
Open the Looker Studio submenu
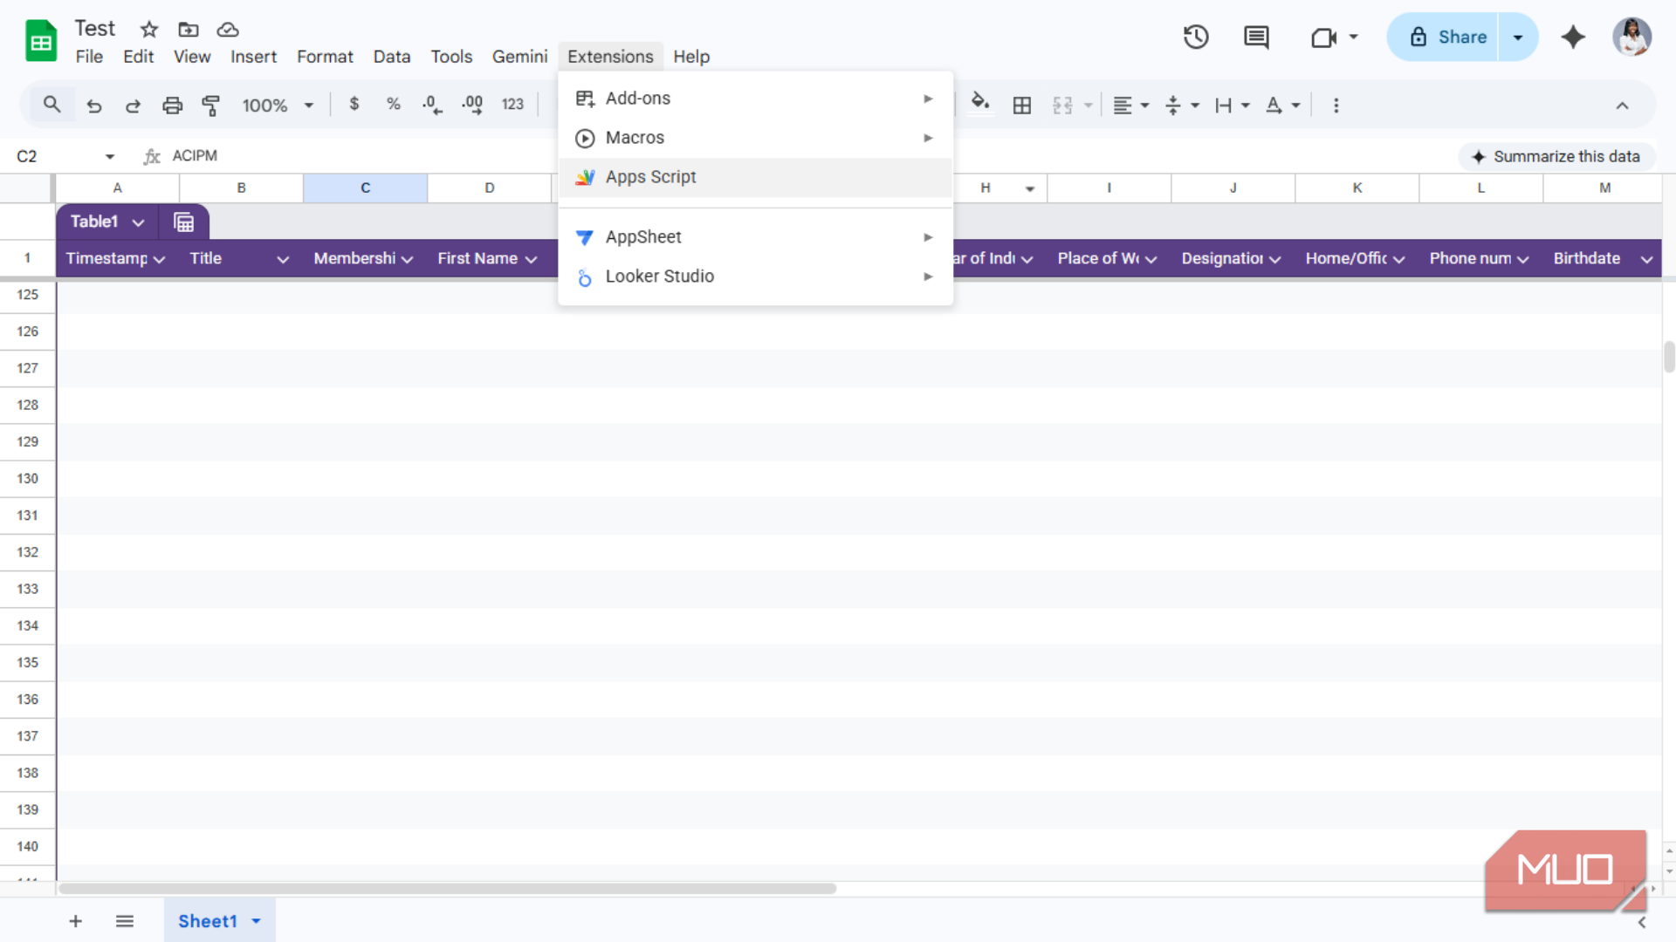(754, 276)
